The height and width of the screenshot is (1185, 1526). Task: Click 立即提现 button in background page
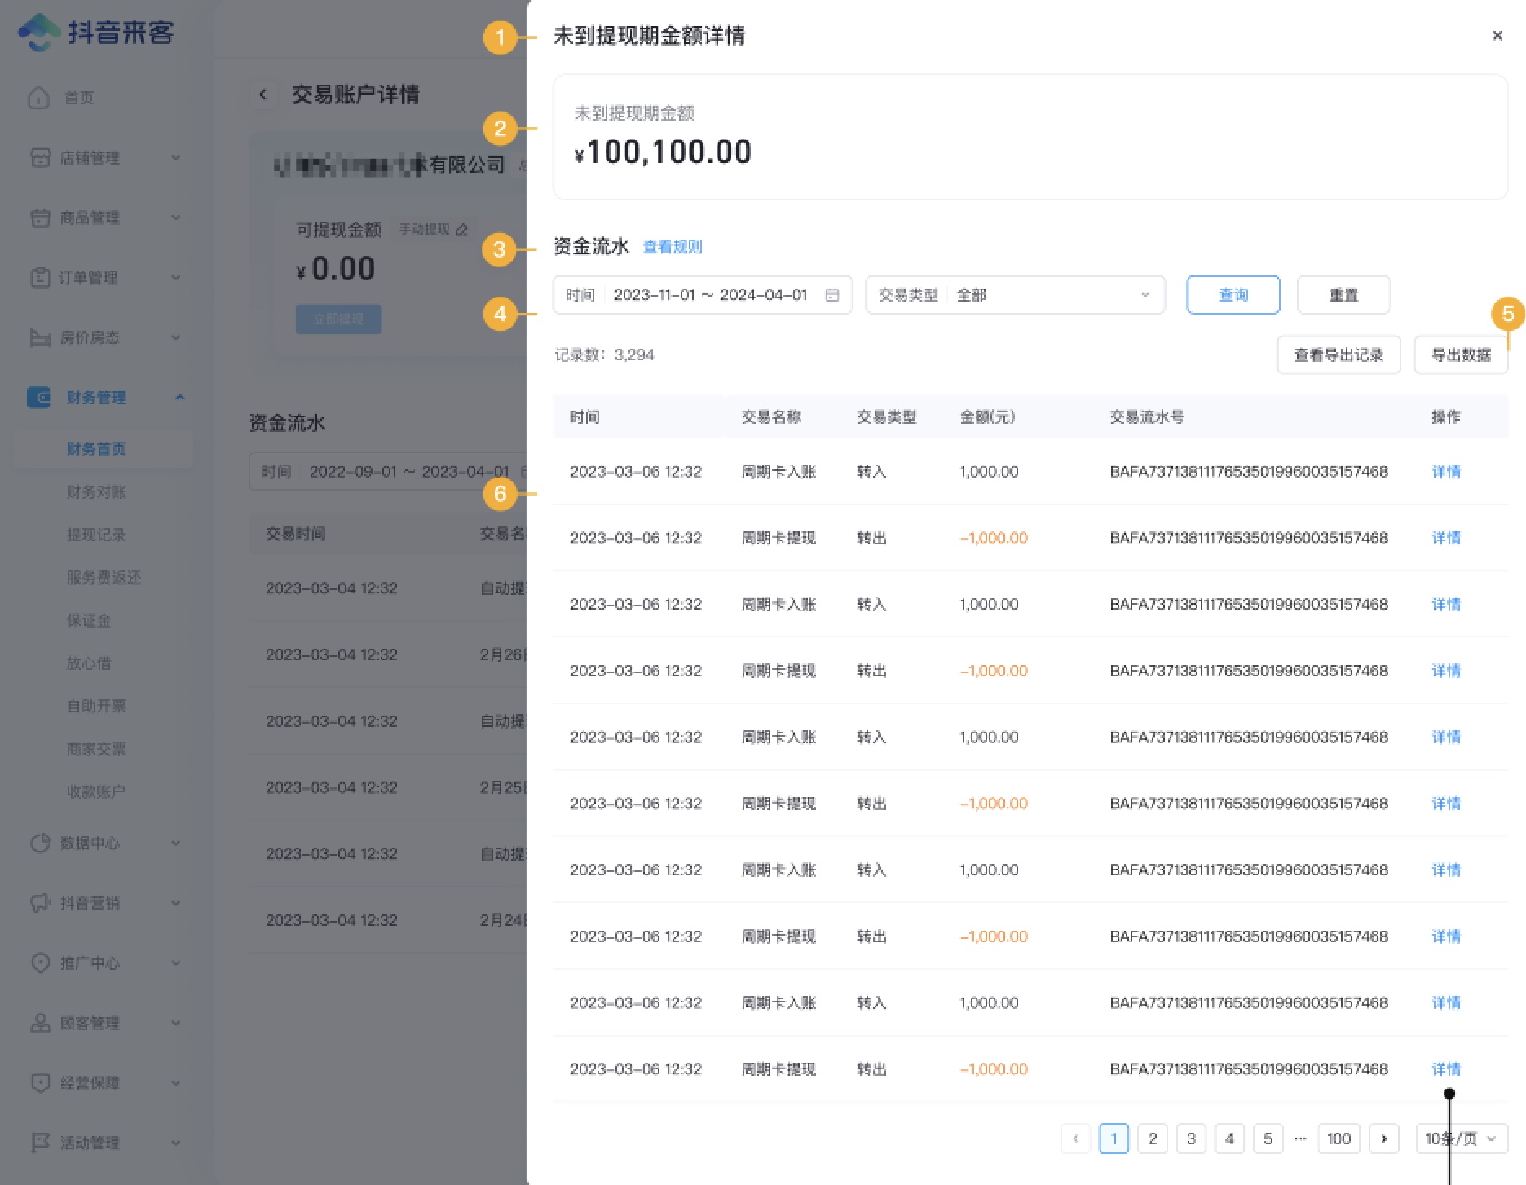pos(338,319)
